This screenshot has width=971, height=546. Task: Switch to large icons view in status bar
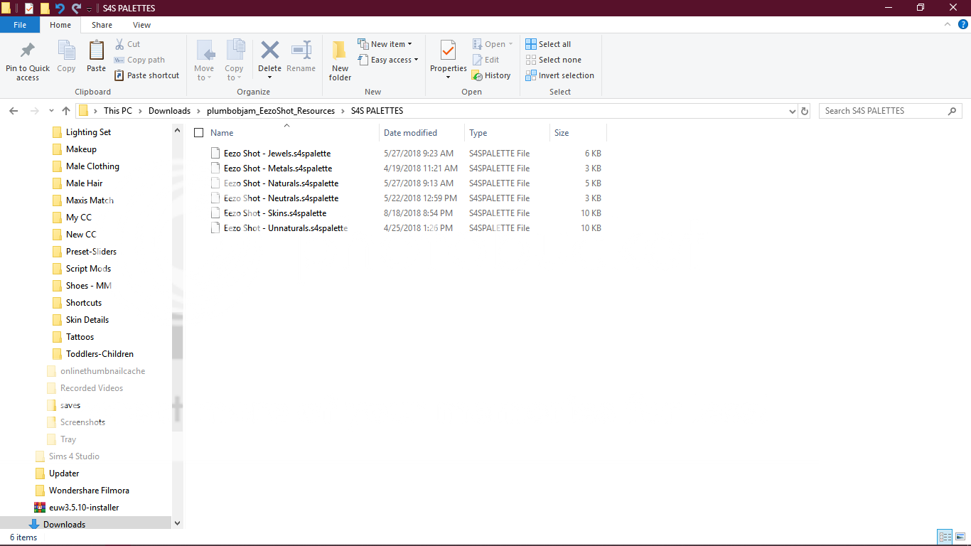pos(960,537)
